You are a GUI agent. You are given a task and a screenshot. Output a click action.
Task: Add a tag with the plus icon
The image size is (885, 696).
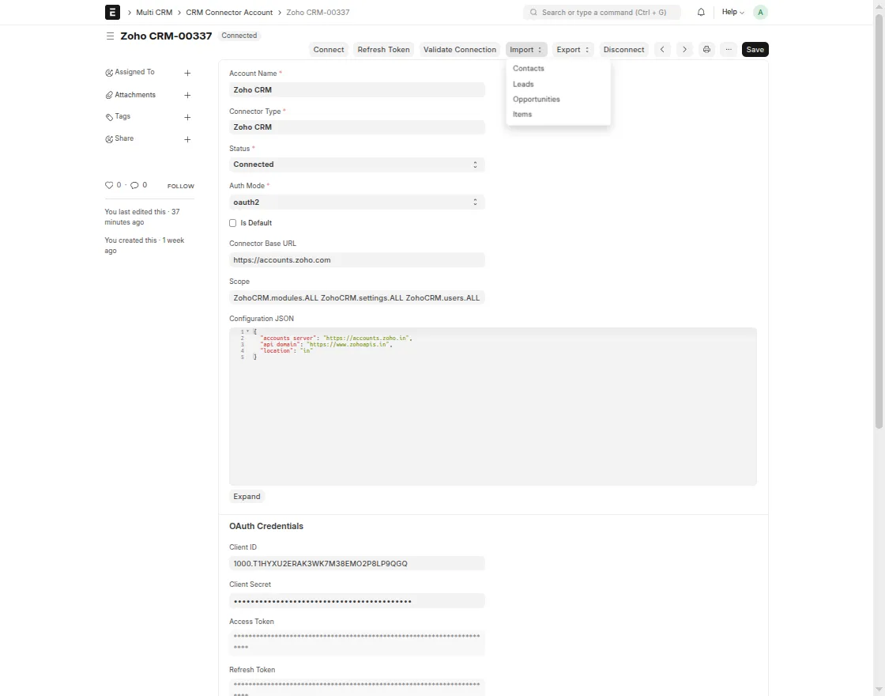187,118
